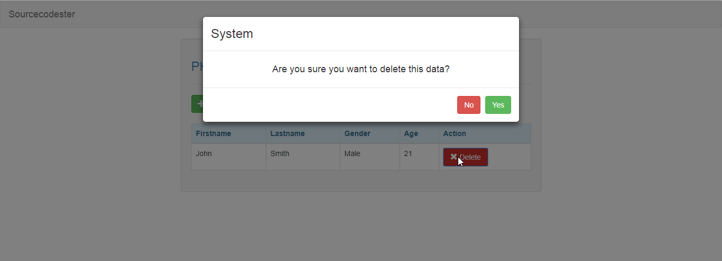Click the Action column header
This screenshot has width=722, height=261.
(455, 134)
